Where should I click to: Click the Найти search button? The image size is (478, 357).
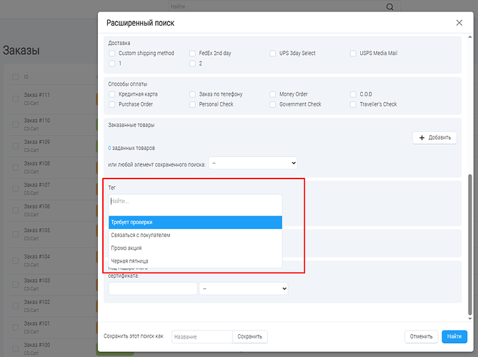pos(452,336)
